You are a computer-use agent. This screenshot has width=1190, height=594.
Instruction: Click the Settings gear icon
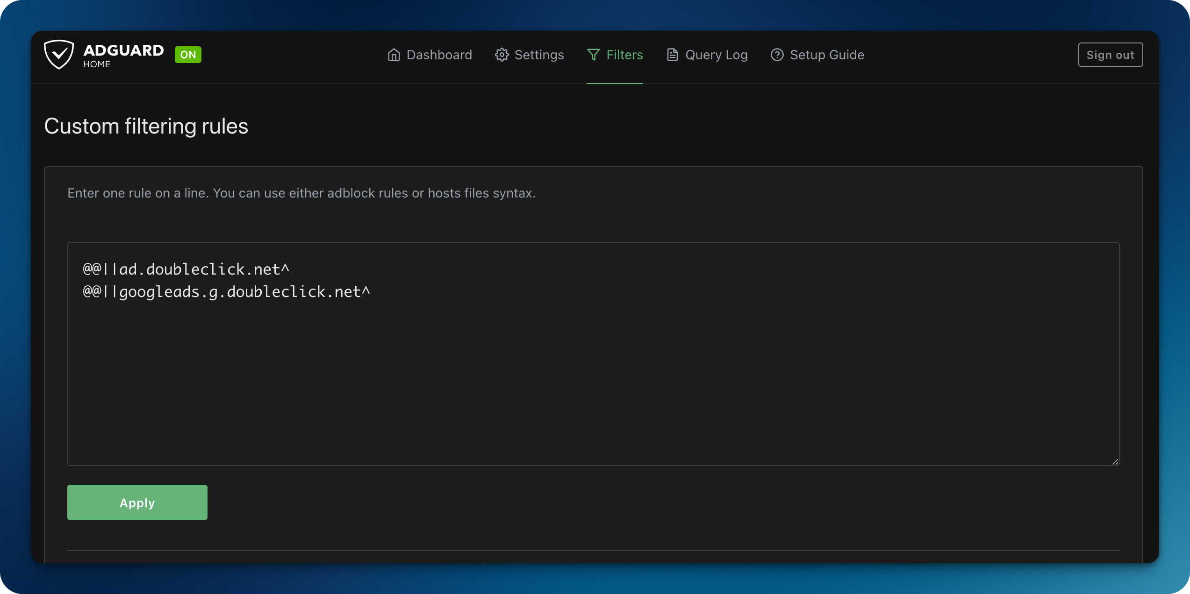502,55
